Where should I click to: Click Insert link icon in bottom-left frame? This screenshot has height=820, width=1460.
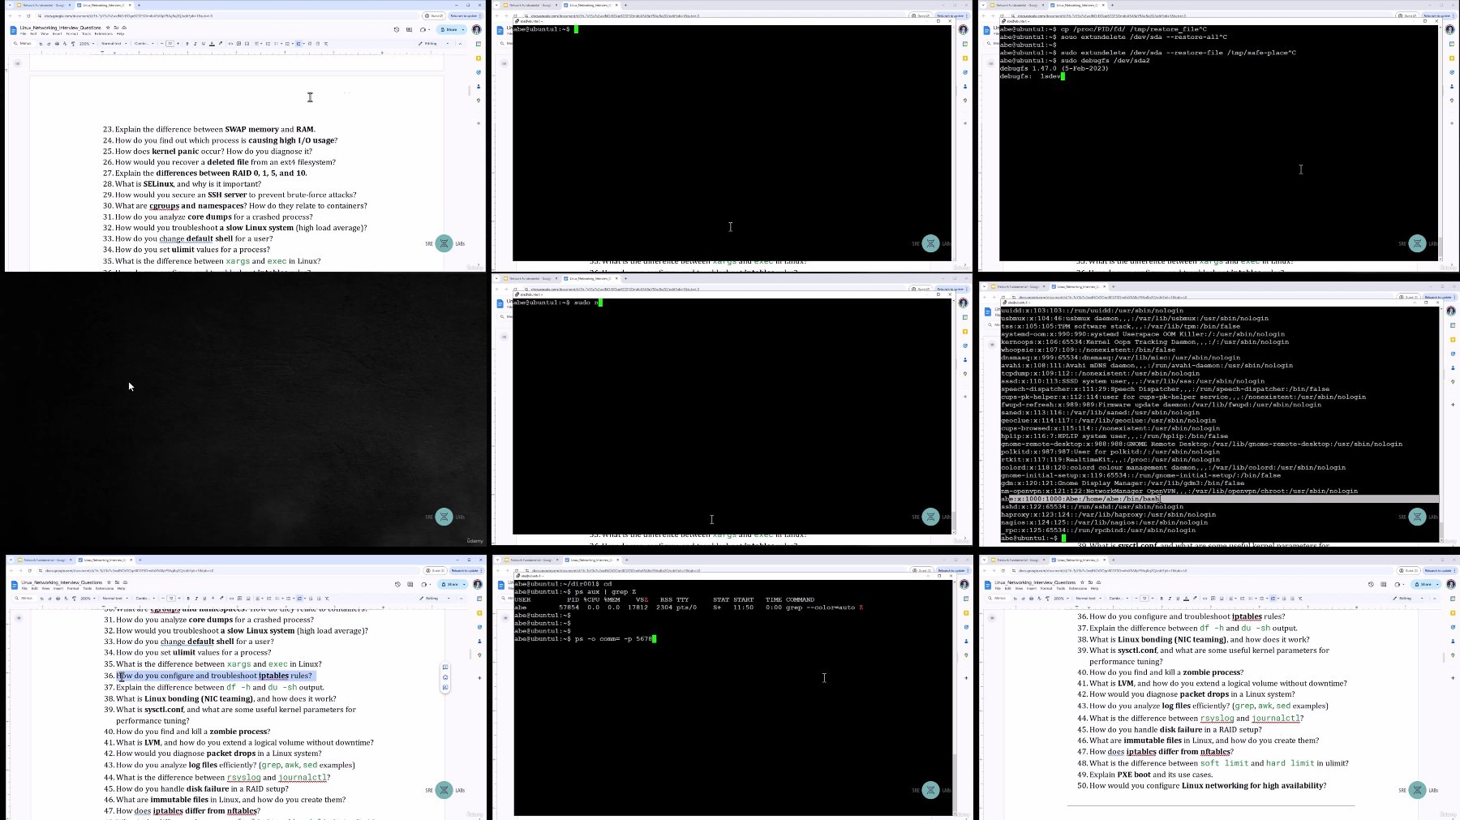(231, 599)
